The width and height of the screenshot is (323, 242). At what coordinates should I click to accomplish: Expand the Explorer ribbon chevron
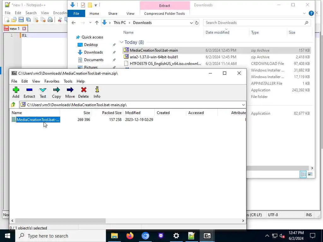(304, 13)
